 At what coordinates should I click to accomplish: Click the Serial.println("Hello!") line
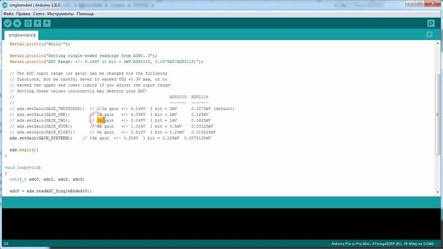(x=40, y=44)
